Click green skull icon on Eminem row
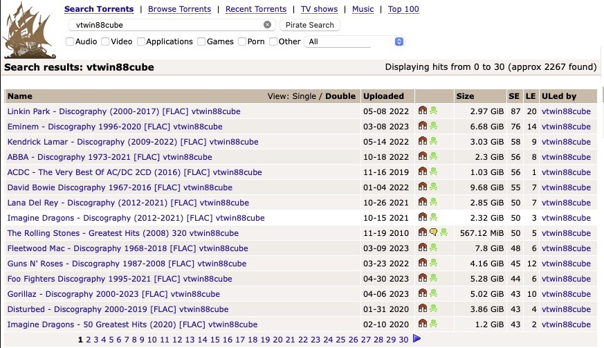The image size is (604, 348). click(433, 126)
